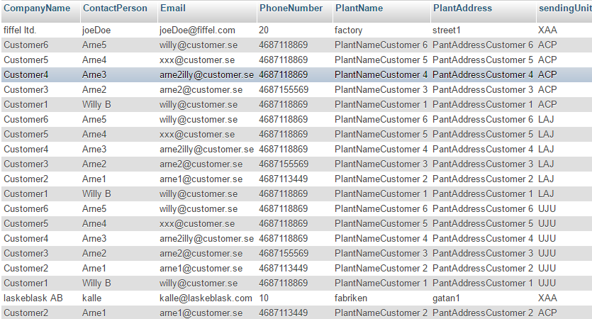592x319 pixels.
Task: Sort by the CompanyName column header
Action: coord(37,9)
